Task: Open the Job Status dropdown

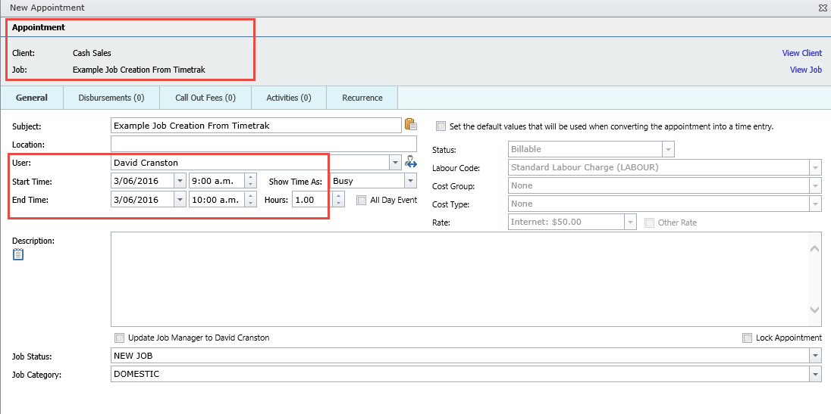Action: 815,356
